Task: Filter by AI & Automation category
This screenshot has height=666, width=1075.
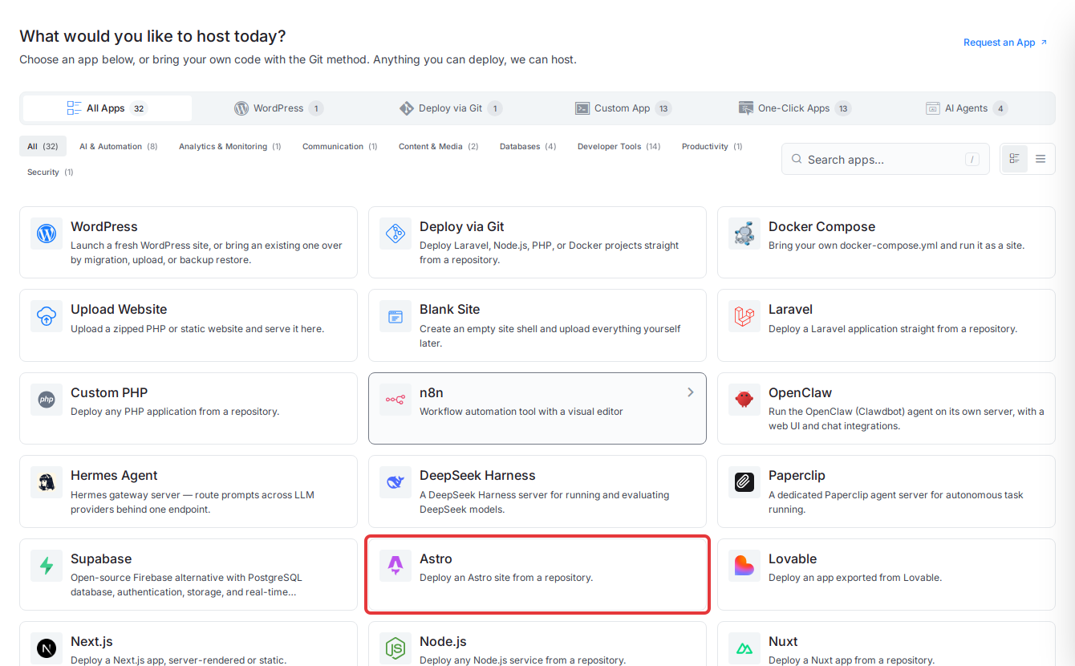Action: tap(119, 147)
